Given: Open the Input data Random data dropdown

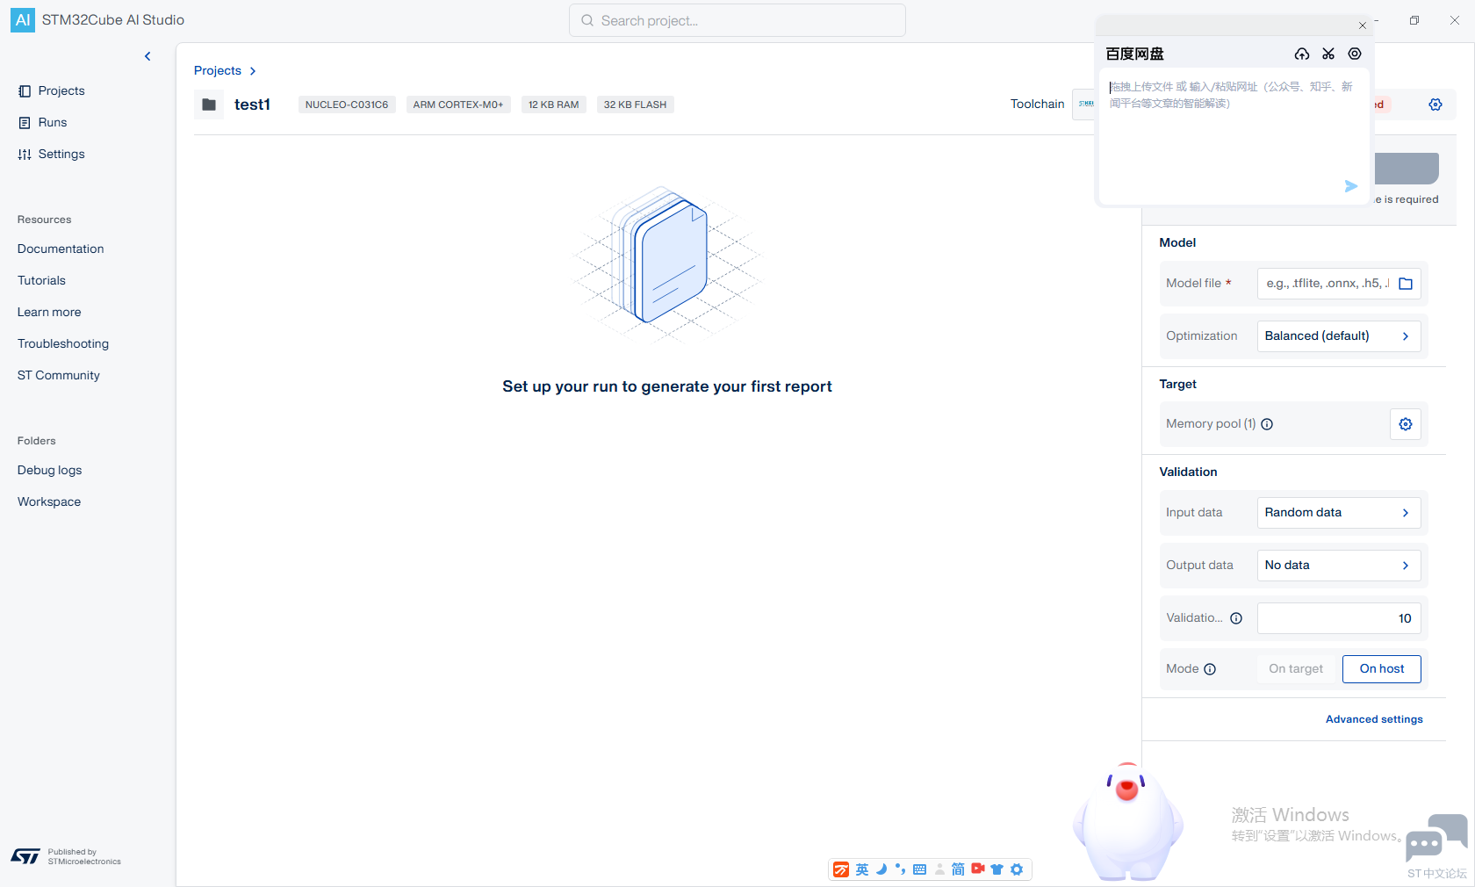Looking at the screenshot, I should click(1339, 513).
